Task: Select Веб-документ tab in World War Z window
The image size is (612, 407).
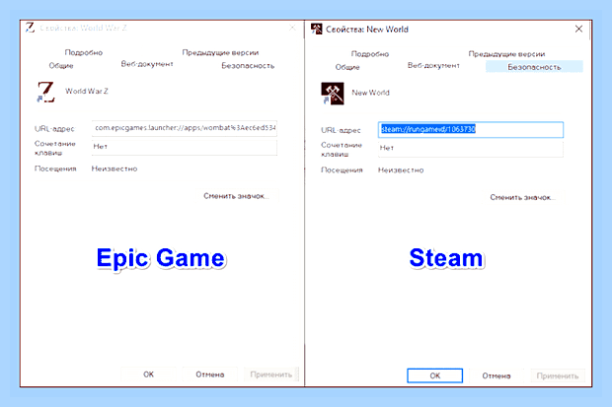Action: (147, 64)
